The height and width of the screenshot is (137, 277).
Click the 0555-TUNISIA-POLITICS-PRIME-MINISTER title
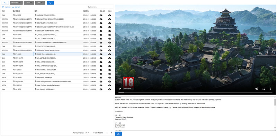[x=52, y=42]
